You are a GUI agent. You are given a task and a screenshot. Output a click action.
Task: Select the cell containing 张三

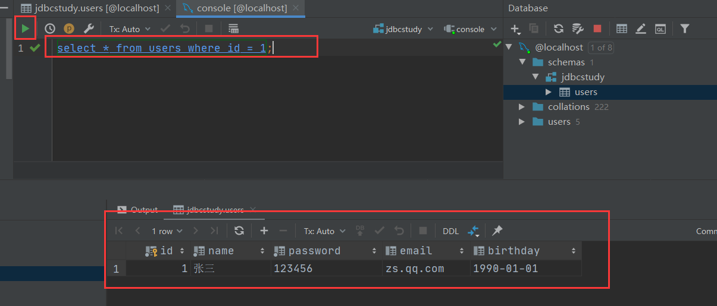[x=230, y=269]
